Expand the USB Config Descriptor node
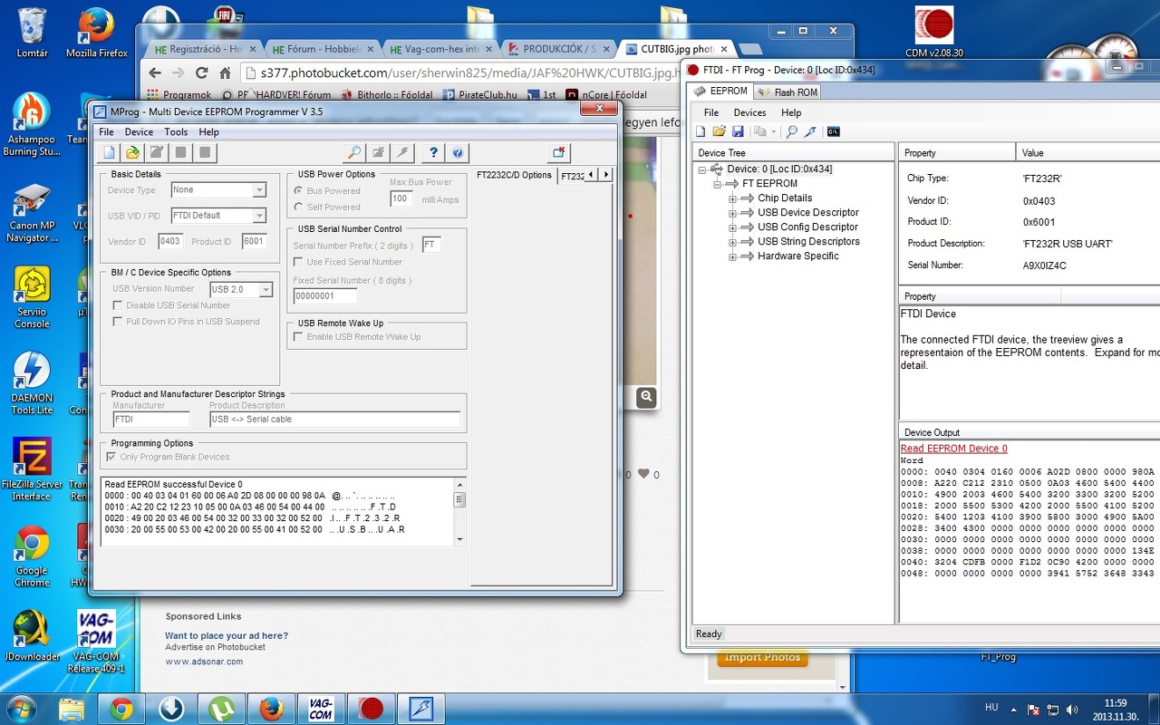The width and height of the screenshot is (1160, 725). tap(733, 227)
